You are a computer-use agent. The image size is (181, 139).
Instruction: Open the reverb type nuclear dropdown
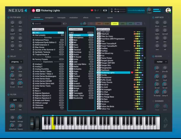point(161,62)
